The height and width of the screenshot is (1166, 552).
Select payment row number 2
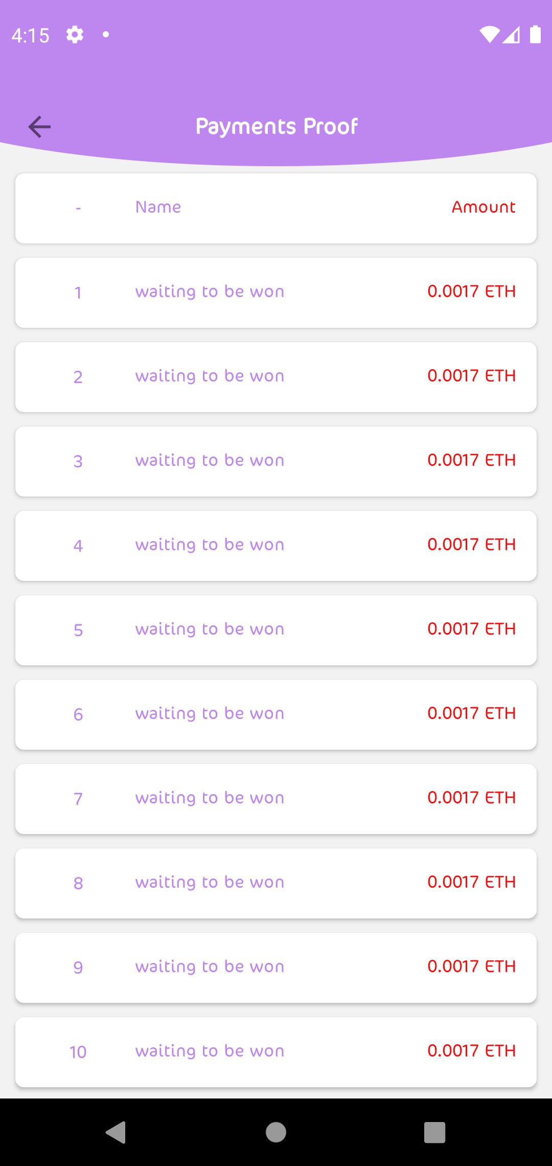(x=276, y=377)
